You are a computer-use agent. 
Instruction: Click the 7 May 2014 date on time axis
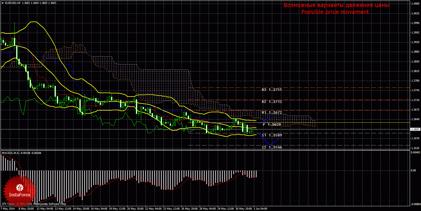pyautogui.click(x=7, y=209)
